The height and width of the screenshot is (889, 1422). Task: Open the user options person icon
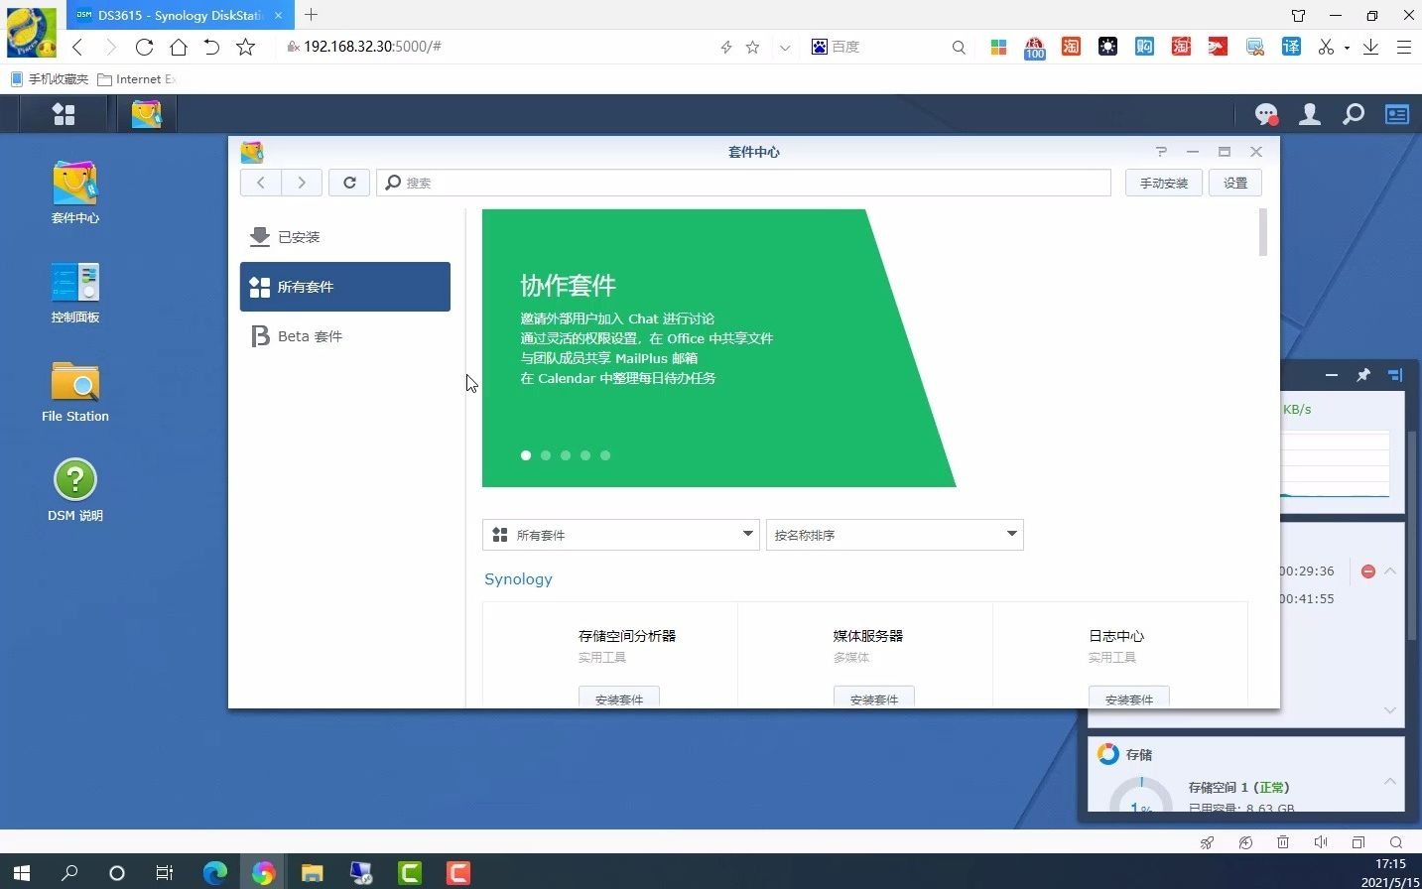click(x=1310, y=114)
